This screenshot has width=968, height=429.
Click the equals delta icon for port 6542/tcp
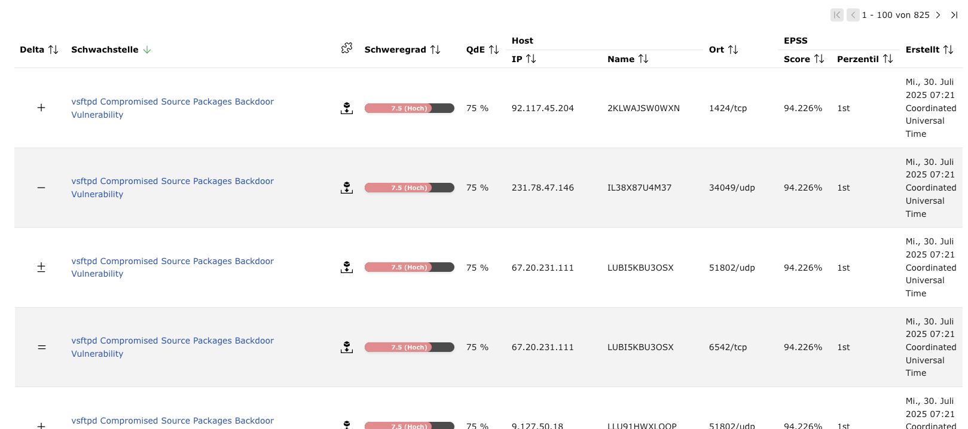[41, 347]
